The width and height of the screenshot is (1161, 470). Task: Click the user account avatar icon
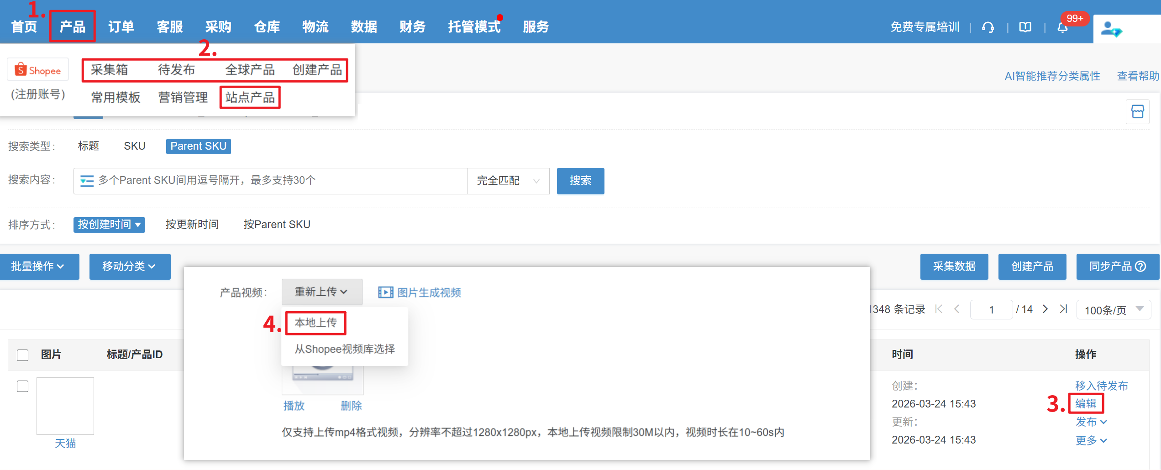pos(1111,29)
